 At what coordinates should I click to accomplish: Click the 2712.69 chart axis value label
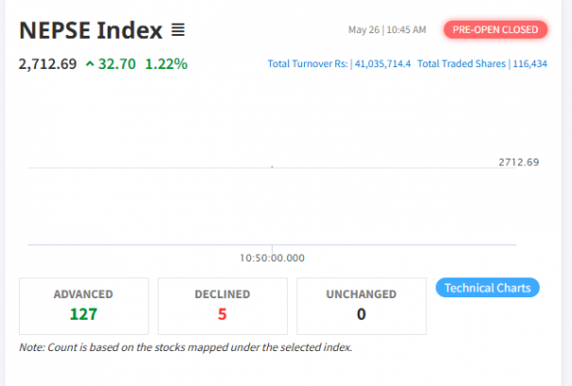pos(518,162)
